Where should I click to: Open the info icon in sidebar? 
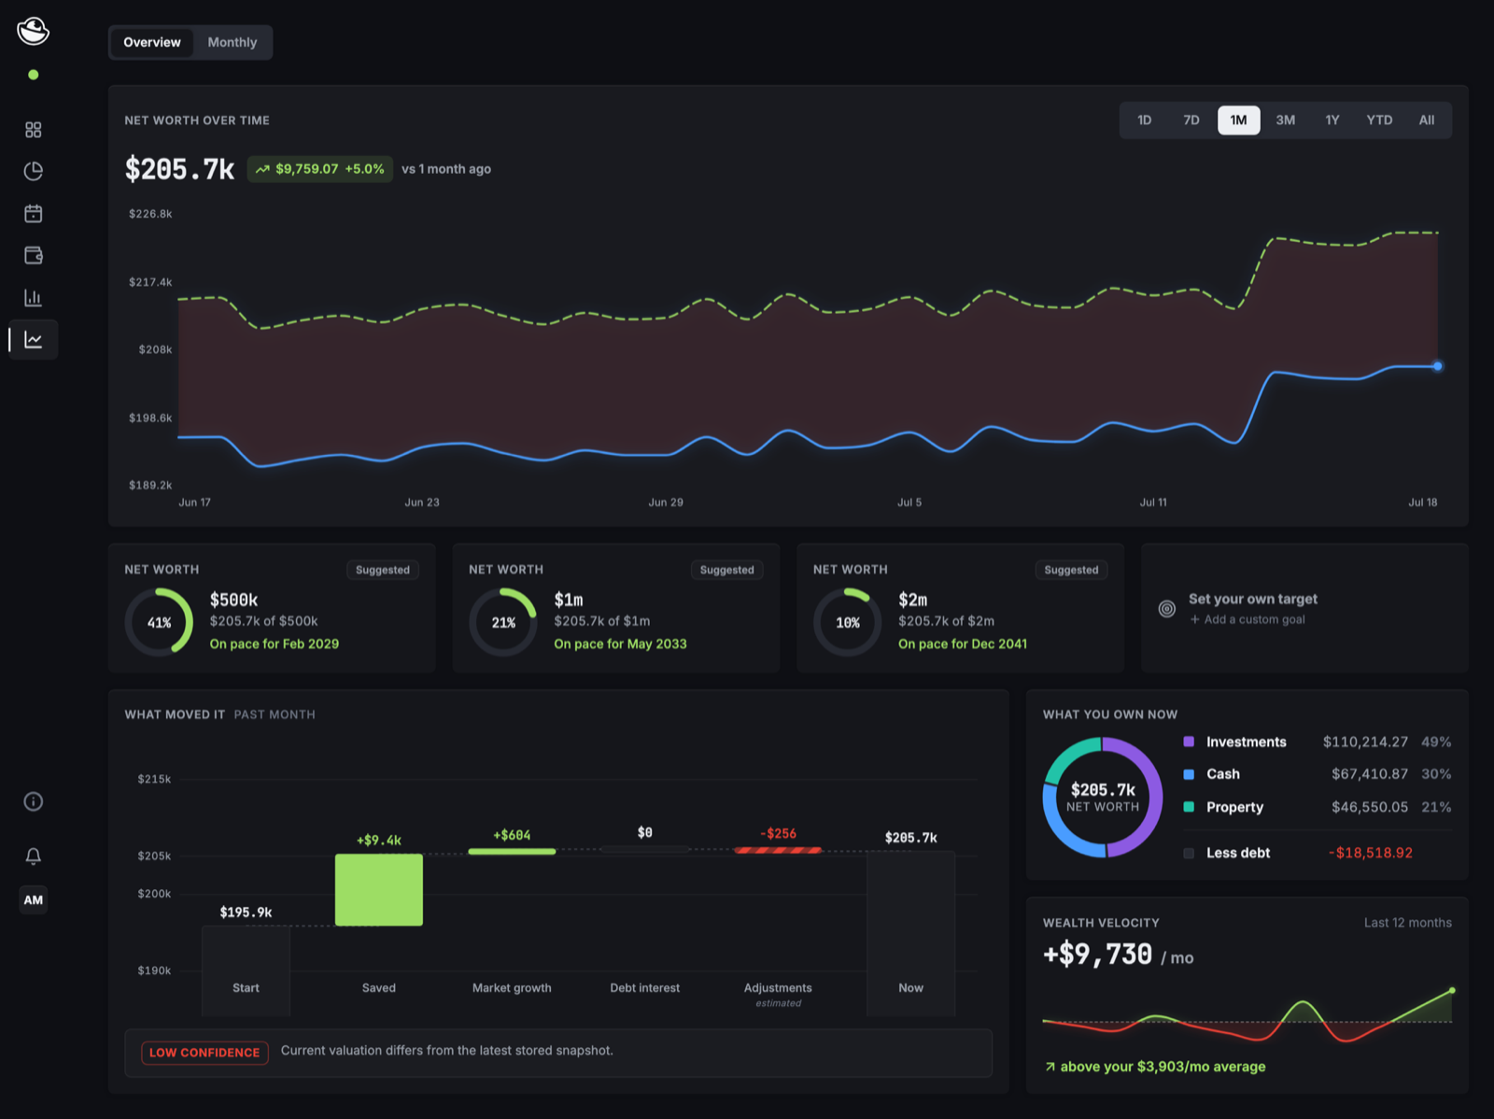click(x=34, y=801)
